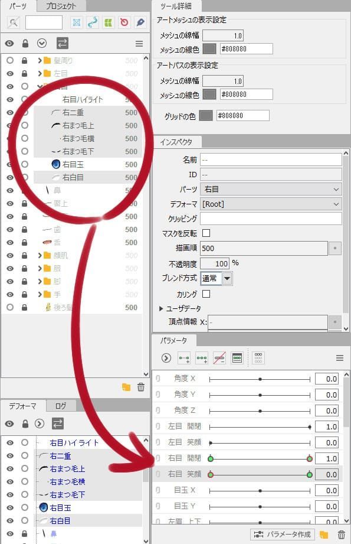This screenshot has height=544, width=351.
Task: Click the new folder icon below the parts list
Action: tap(126, 387)
